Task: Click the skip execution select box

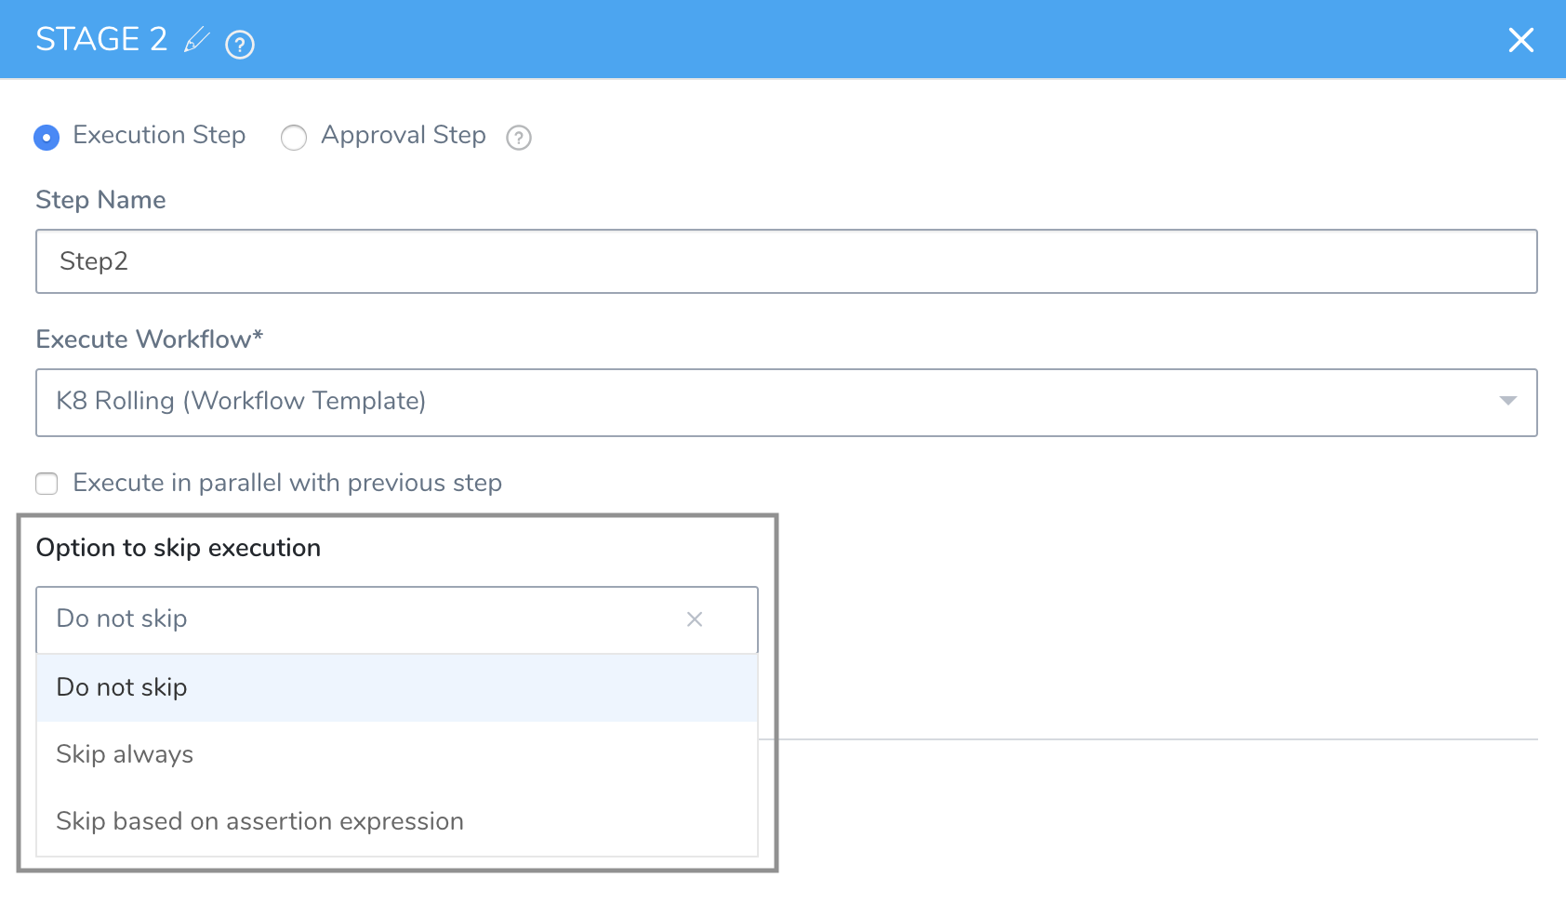Action: [x=397, y=619]
